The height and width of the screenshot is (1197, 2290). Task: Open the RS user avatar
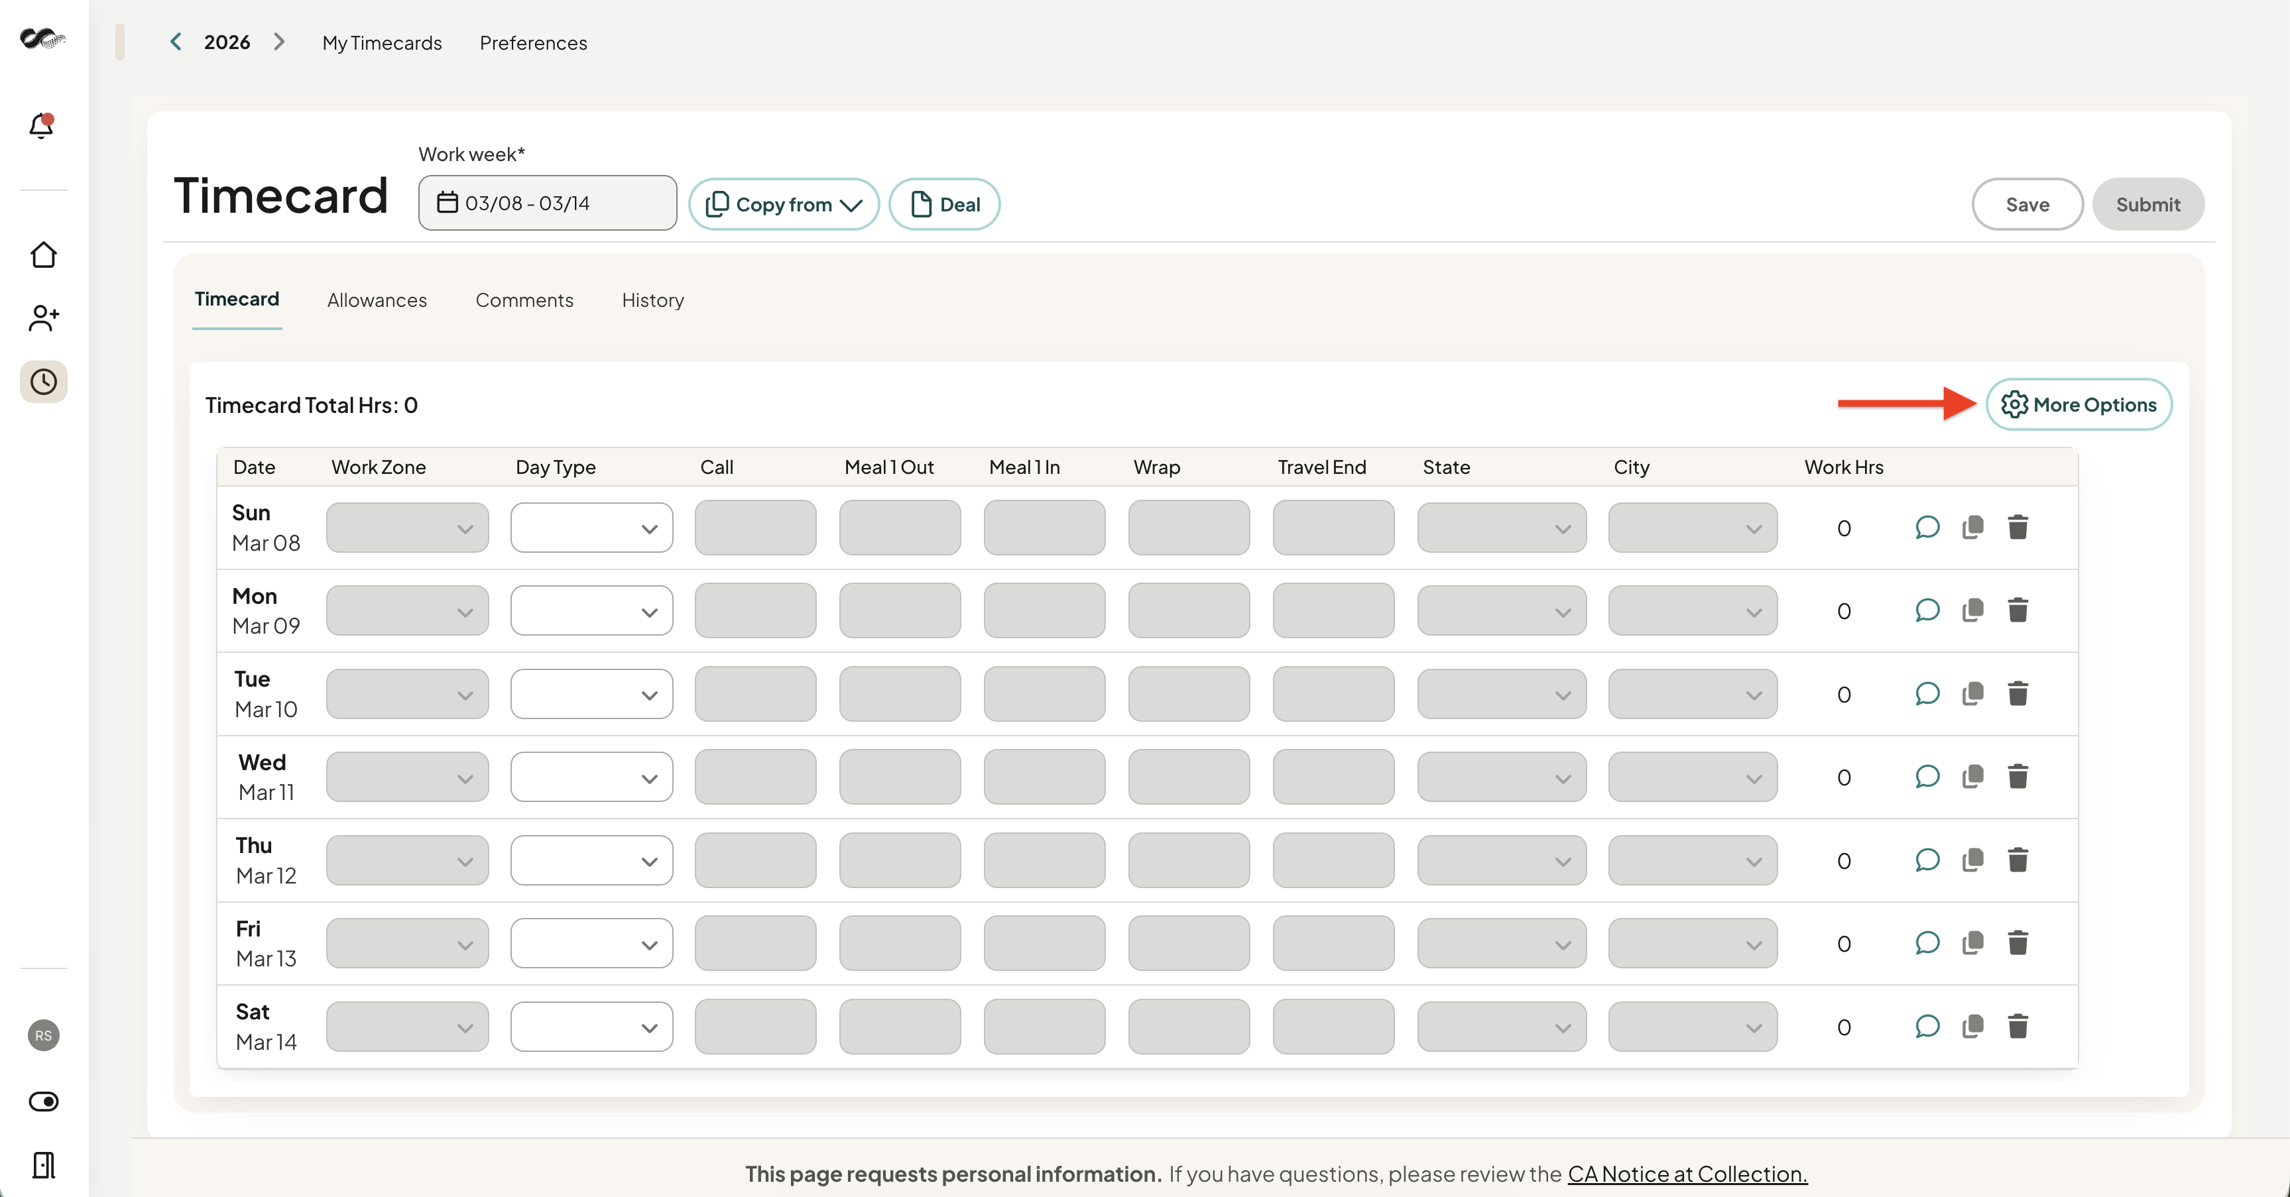44,1035
